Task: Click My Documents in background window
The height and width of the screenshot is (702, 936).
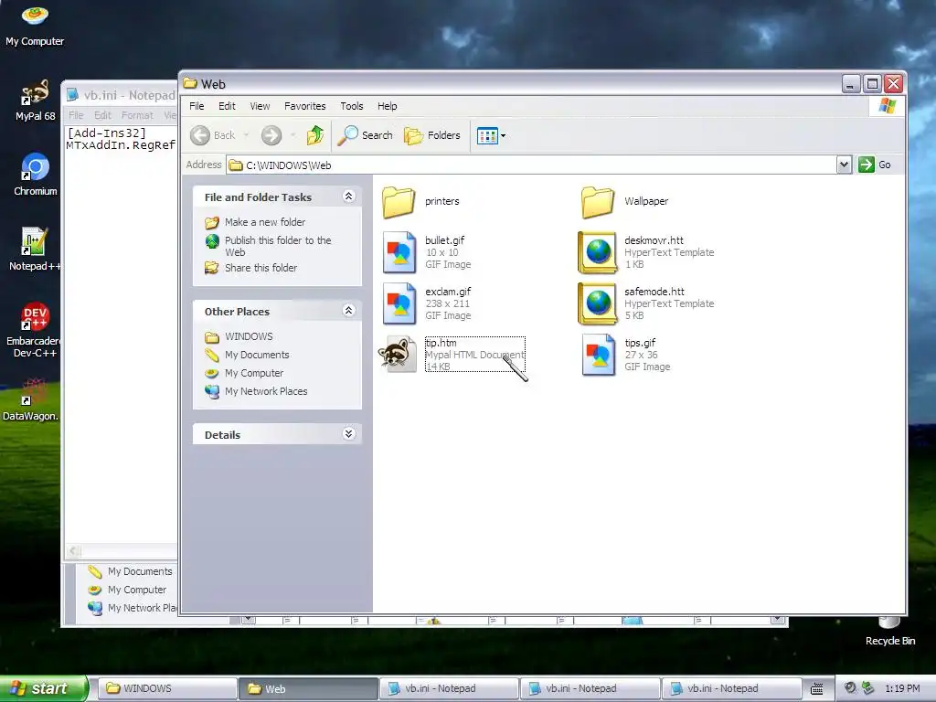Action: [x=140, y=571]
